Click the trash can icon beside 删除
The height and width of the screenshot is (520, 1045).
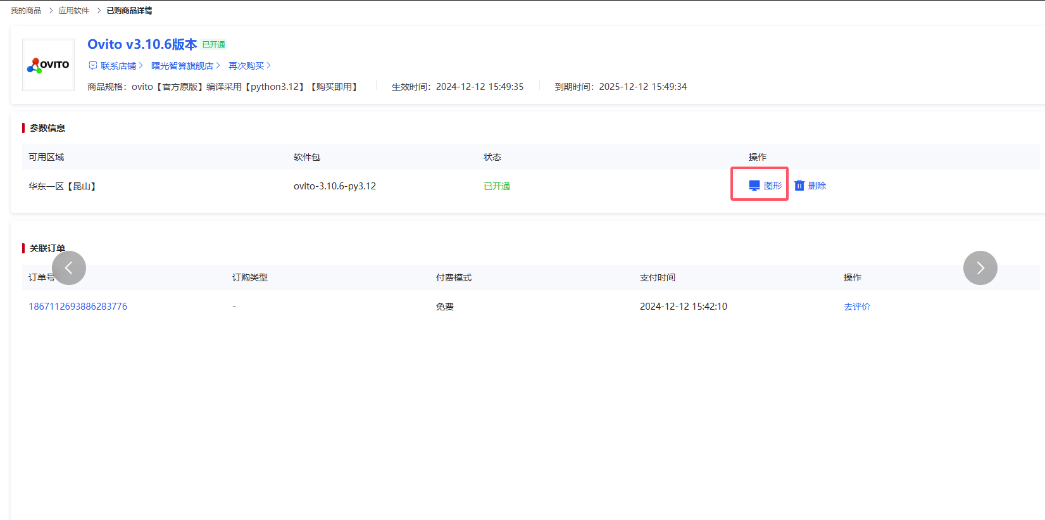[x=799, y=186]
